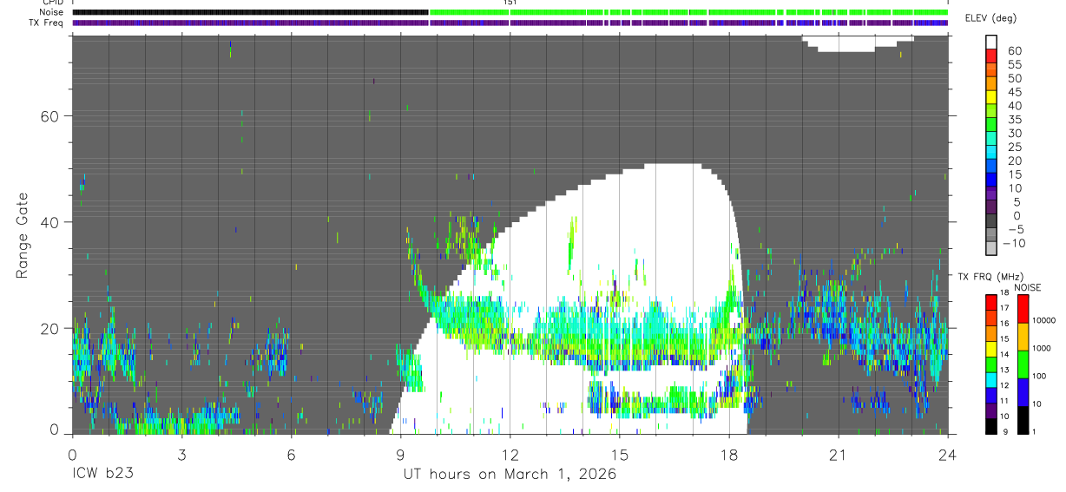This screenshot has width=1066, height=492.
Task: Click the orange-yellow segment of NOISE colorbar
Action: pos(1023,337)
